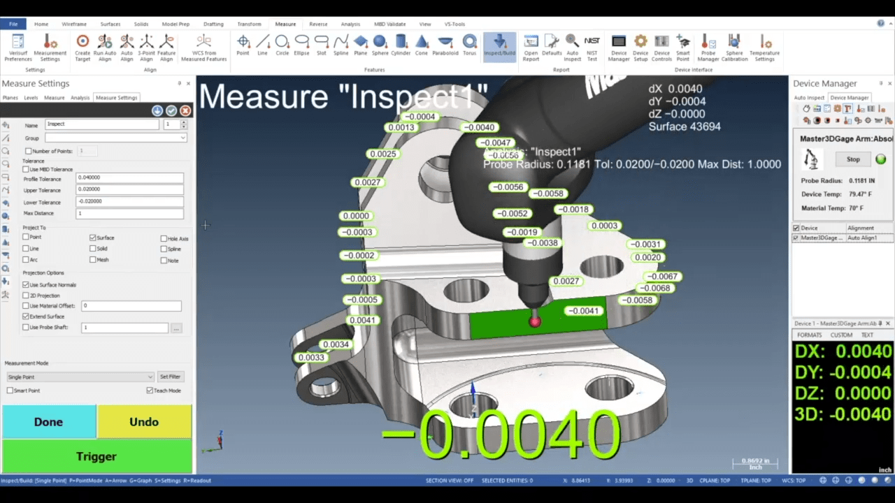The width and height of the screenshot is (895, 503).
Task: Enable the Number of Points checkbox
Action: 29,151
